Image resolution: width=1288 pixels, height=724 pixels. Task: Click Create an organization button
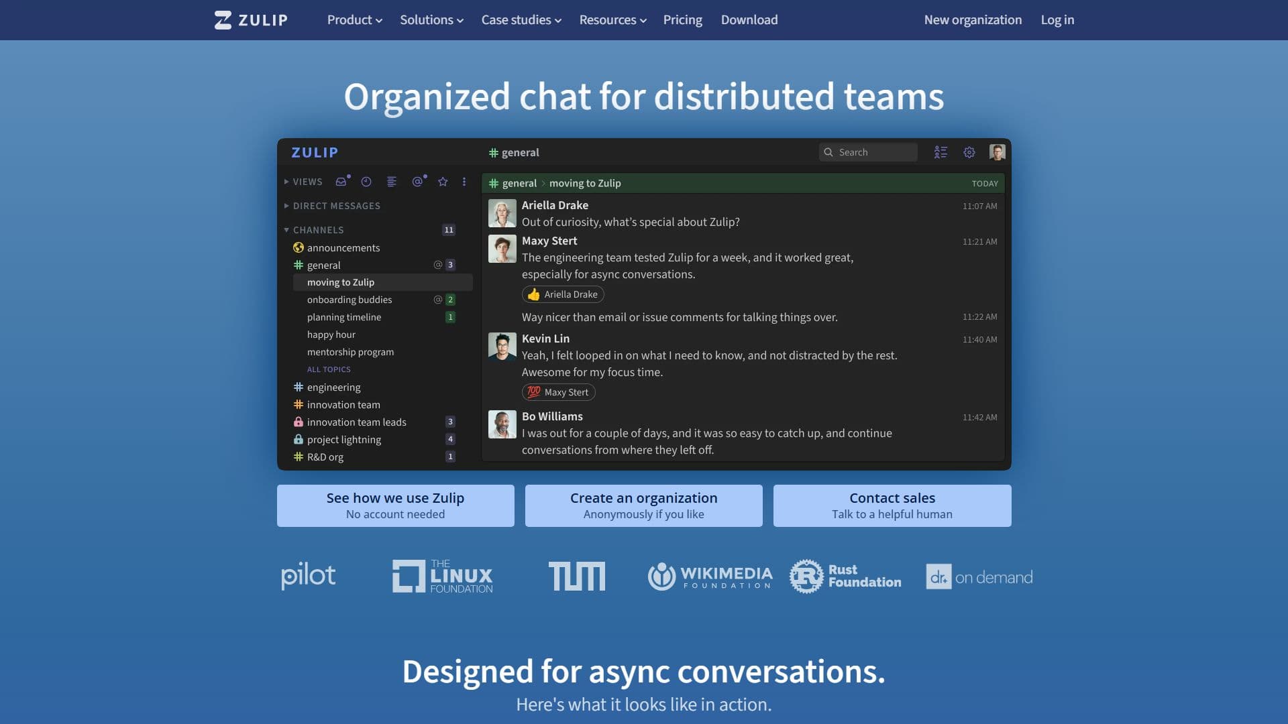tap(644, 505)
